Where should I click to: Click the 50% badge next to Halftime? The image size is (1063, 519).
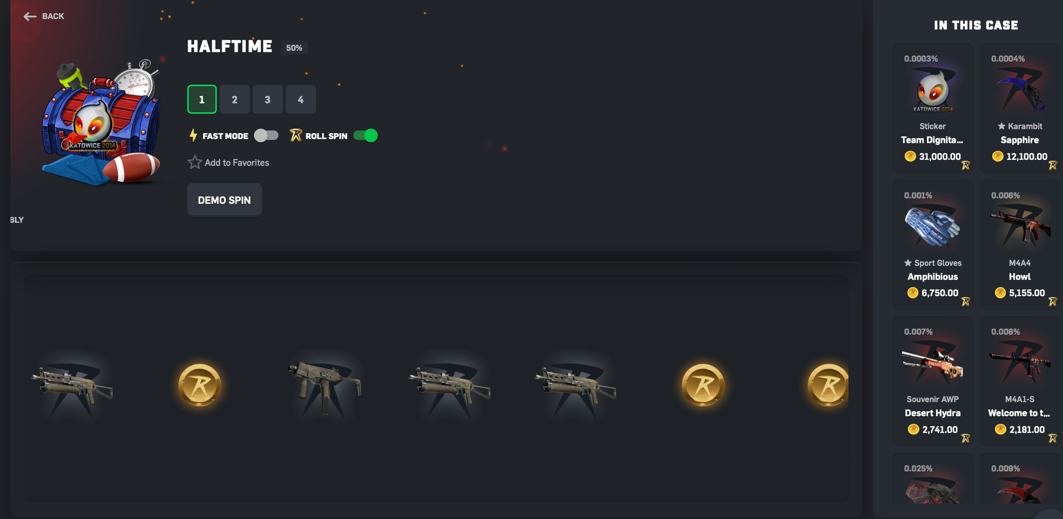(294, 48)
